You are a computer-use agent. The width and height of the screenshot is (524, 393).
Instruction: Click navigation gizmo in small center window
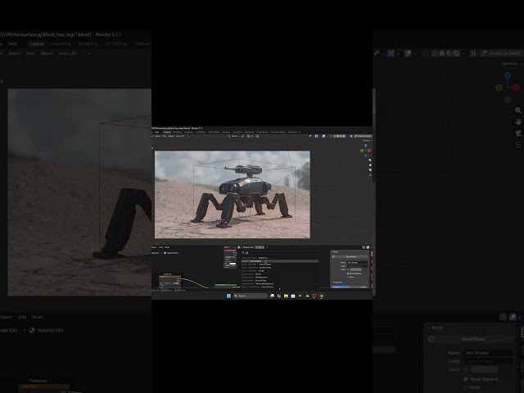(x=366, y=151)
